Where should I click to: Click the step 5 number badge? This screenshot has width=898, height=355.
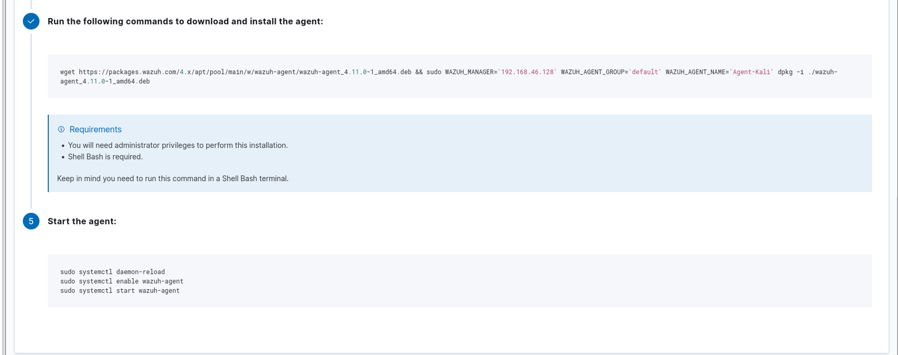(31, 221)
